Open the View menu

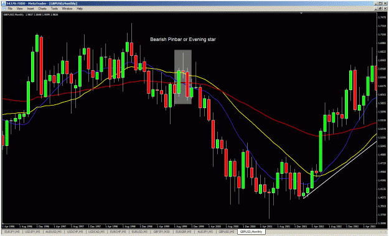[x=19, y=9]
